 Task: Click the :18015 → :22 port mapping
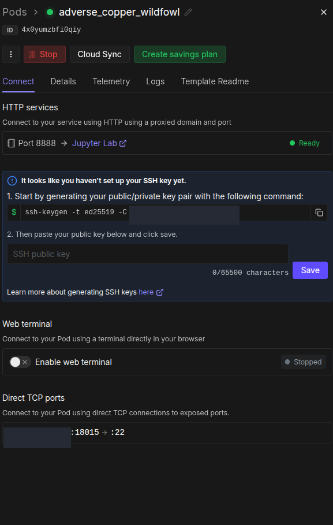(x=98, y=432)
